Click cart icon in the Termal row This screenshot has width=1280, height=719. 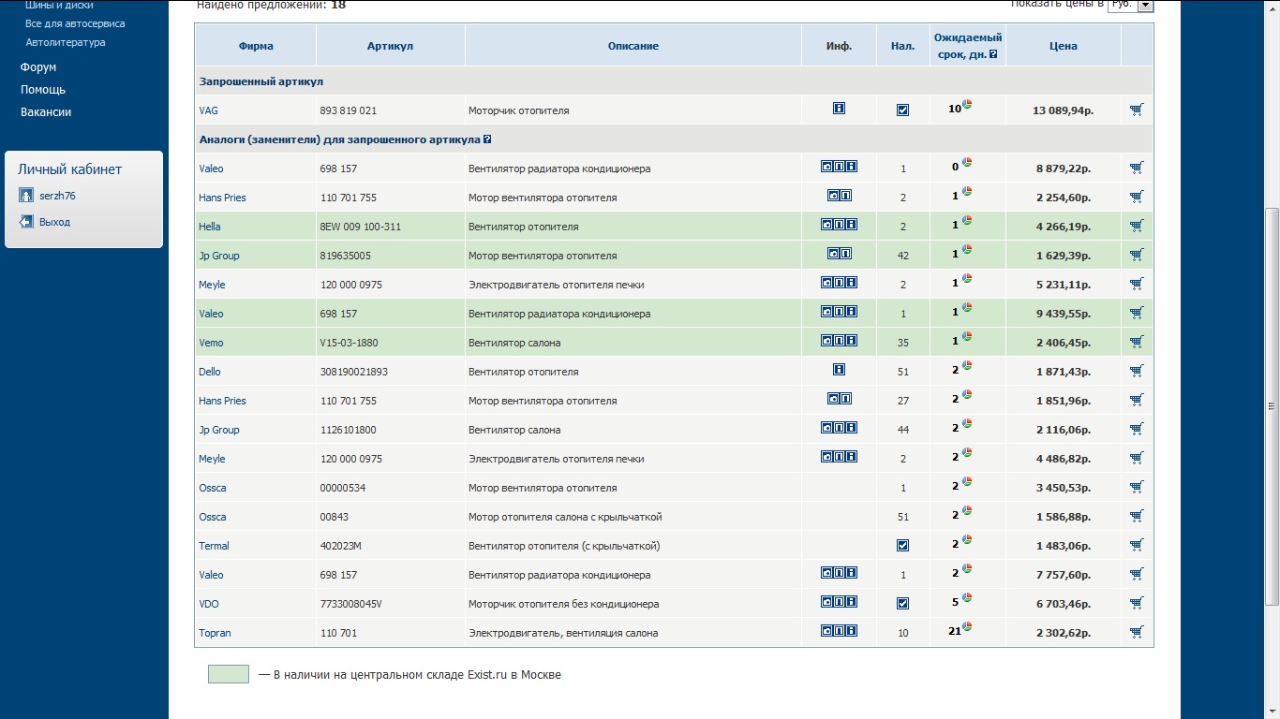click(x=1137, y=545)
